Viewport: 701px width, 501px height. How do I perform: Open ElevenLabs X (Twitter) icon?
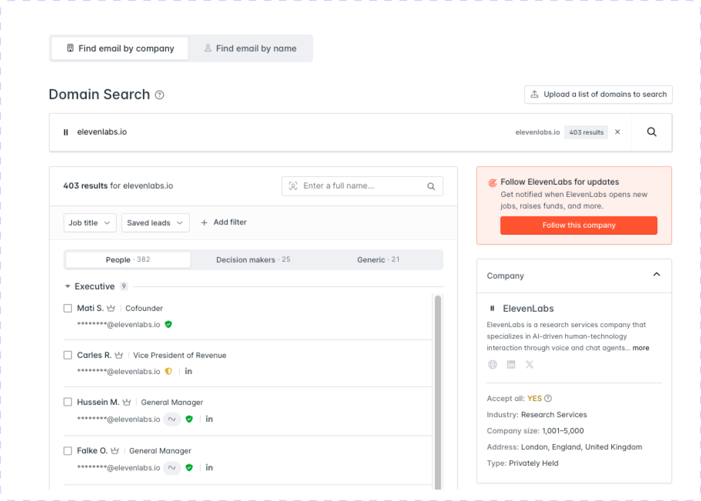click(530, 364)
